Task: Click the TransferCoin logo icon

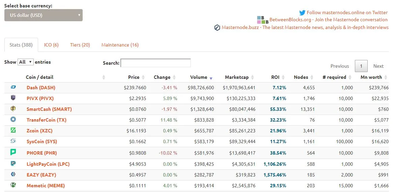Action: pyautogui.click(x=13, y=119)
